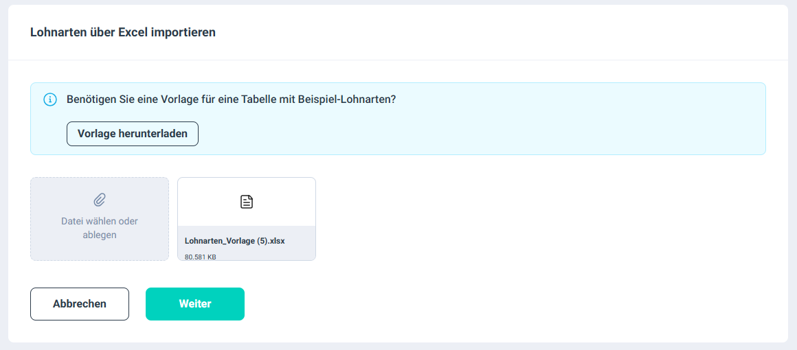Continue with the Weiter button
The image size is (797, 350).
[x=195, y=304]
